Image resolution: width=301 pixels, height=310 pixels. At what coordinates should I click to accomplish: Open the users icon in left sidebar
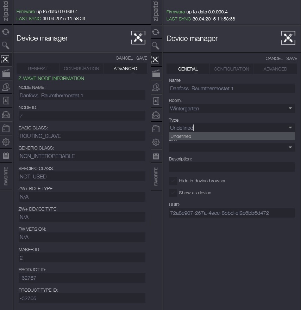click(6, 87)
